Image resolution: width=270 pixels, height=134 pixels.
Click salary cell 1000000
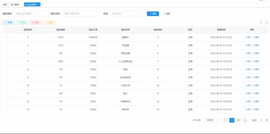point(93,37)
